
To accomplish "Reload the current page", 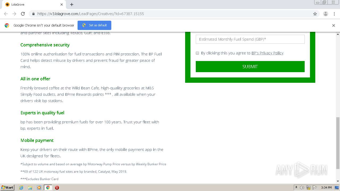I will [x=23, y=14].
